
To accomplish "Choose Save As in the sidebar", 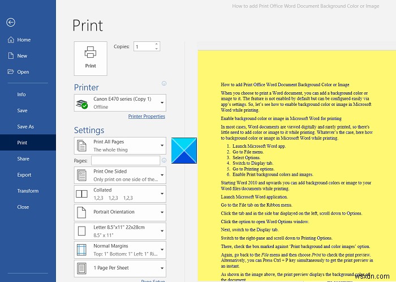I will pyautogui.click(x=28, y=127).
